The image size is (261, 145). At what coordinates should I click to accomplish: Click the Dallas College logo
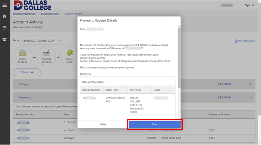pyautogui.click(x=32, y=5)
